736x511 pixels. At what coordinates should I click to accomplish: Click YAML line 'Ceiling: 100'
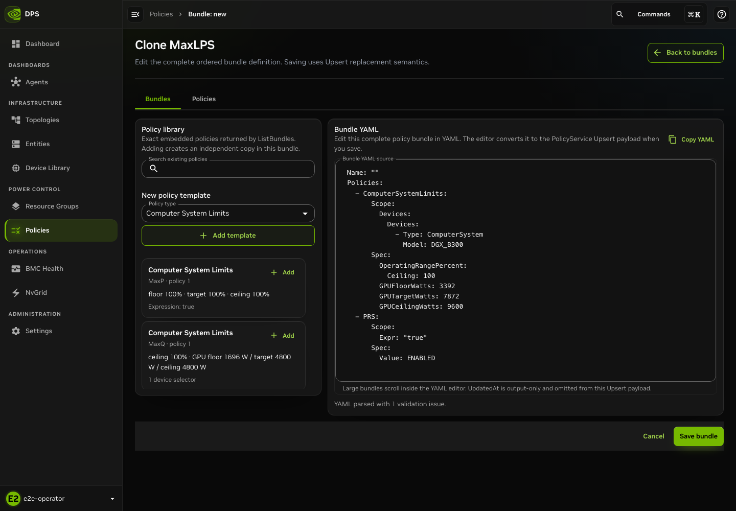[x=411, y=276]
